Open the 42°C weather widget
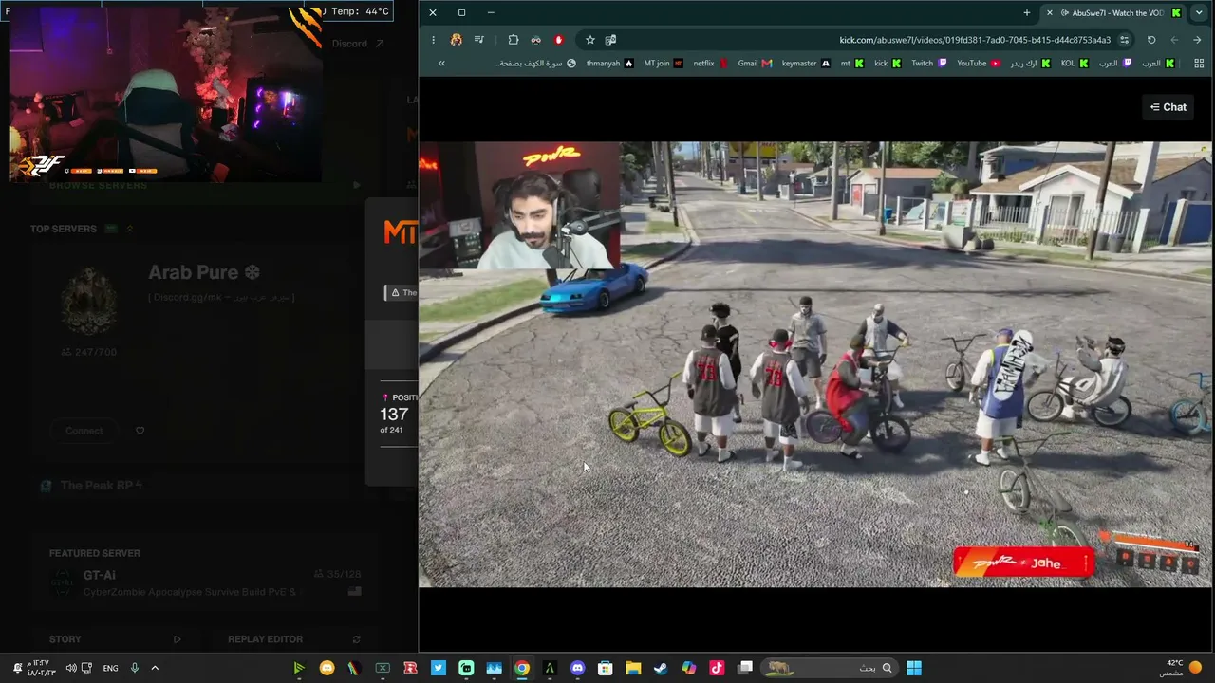This screenshot has width=1215, height=683. (1182, 668)
